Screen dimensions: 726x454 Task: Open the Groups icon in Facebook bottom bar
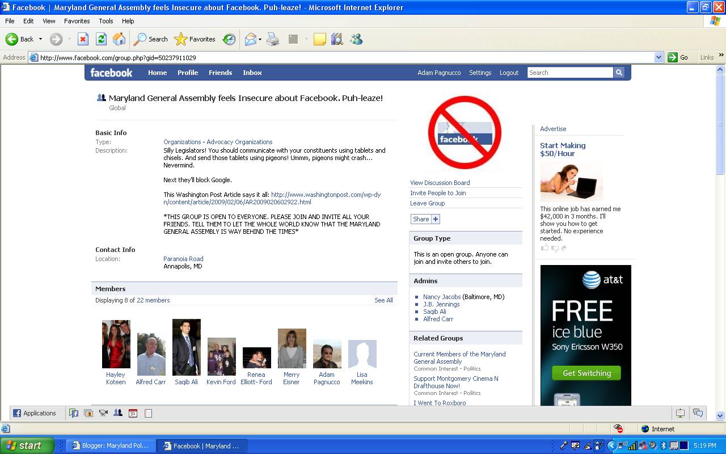(x=118, y=413)
